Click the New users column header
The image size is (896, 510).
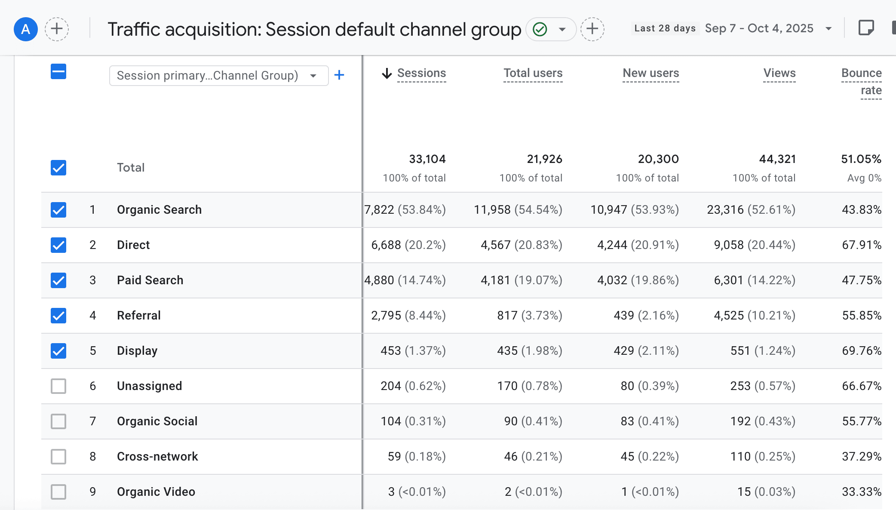(651, 73)
